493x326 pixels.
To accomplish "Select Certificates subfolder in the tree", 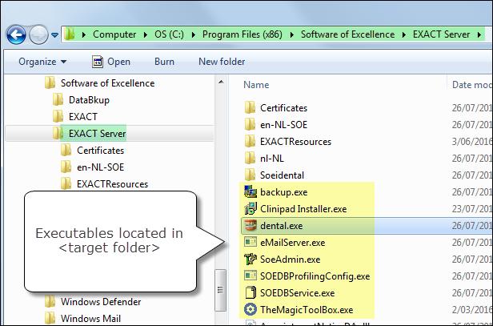I will tap(100, 151).
